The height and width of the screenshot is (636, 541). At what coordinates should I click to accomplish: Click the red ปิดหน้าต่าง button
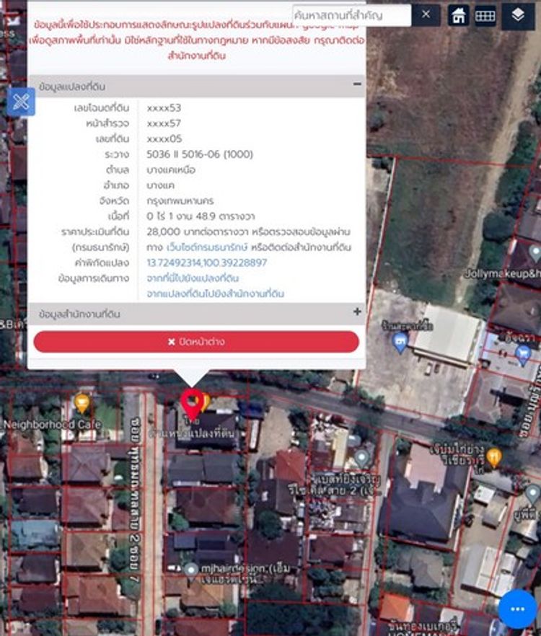[x=196, y=342]
